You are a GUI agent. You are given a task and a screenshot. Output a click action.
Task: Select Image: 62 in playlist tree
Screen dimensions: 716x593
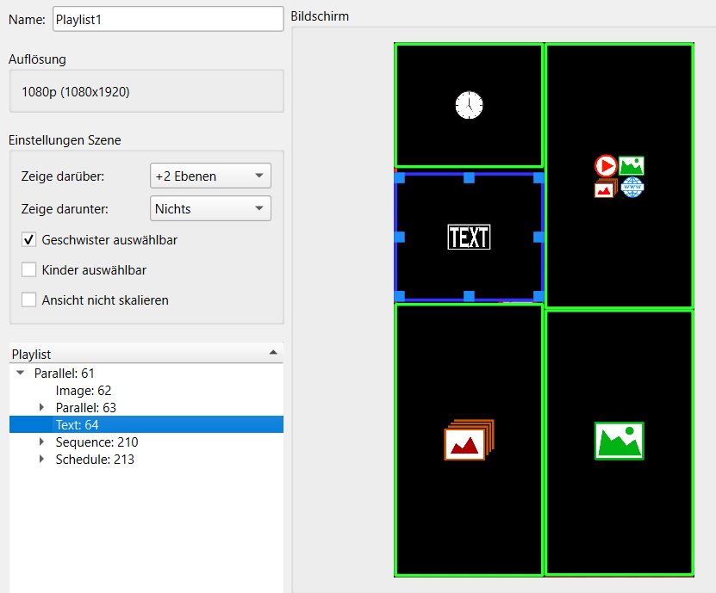(x=84, y=391)
